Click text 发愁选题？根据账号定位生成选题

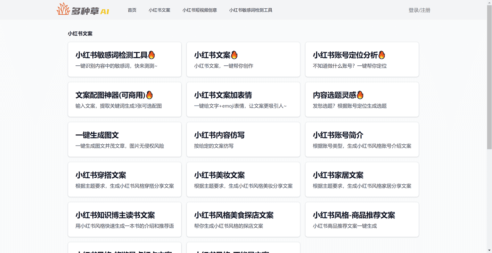click(350, 106)
